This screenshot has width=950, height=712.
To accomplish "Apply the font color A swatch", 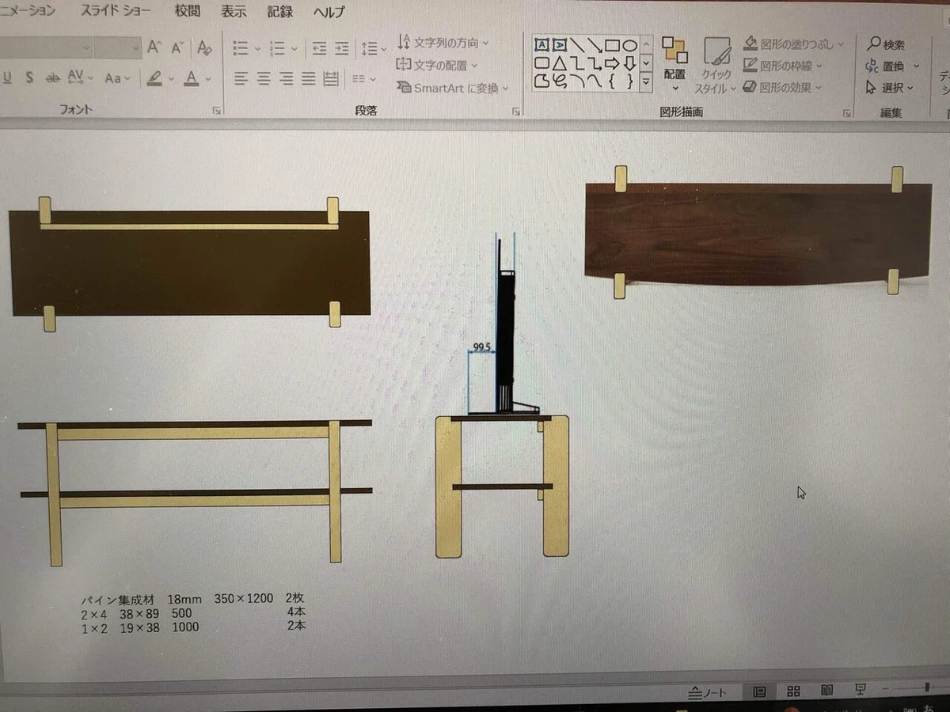I will (x=191, y=78).
